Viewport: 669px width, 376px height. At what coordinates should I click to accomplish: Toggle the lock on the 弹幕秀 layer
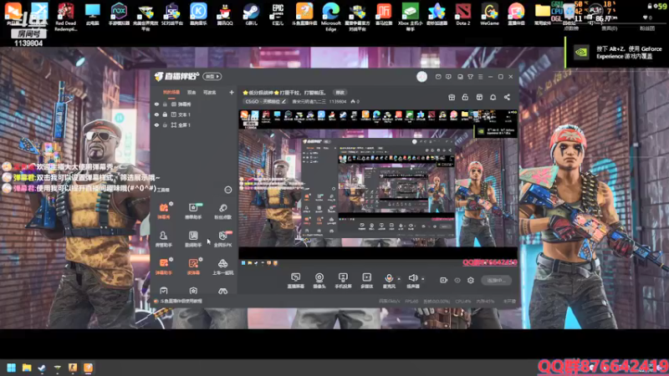[x=165, y=104]
